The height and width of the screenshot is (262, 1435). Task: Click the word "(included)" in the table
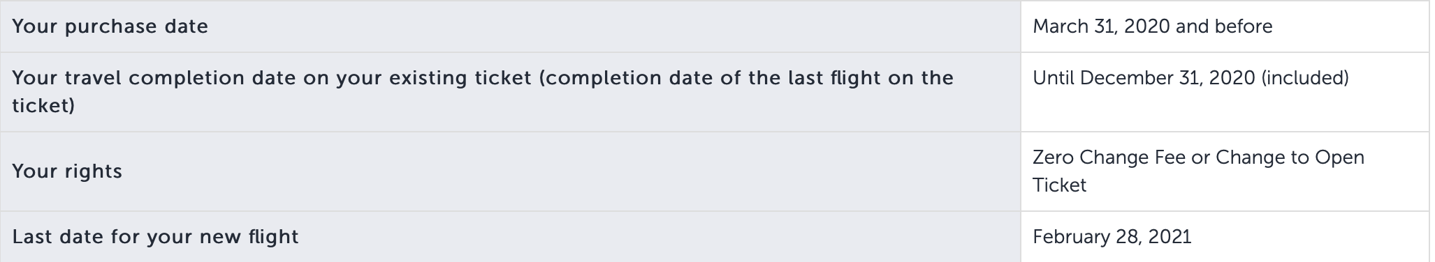pyautogui.click(x=1305, y=78)
